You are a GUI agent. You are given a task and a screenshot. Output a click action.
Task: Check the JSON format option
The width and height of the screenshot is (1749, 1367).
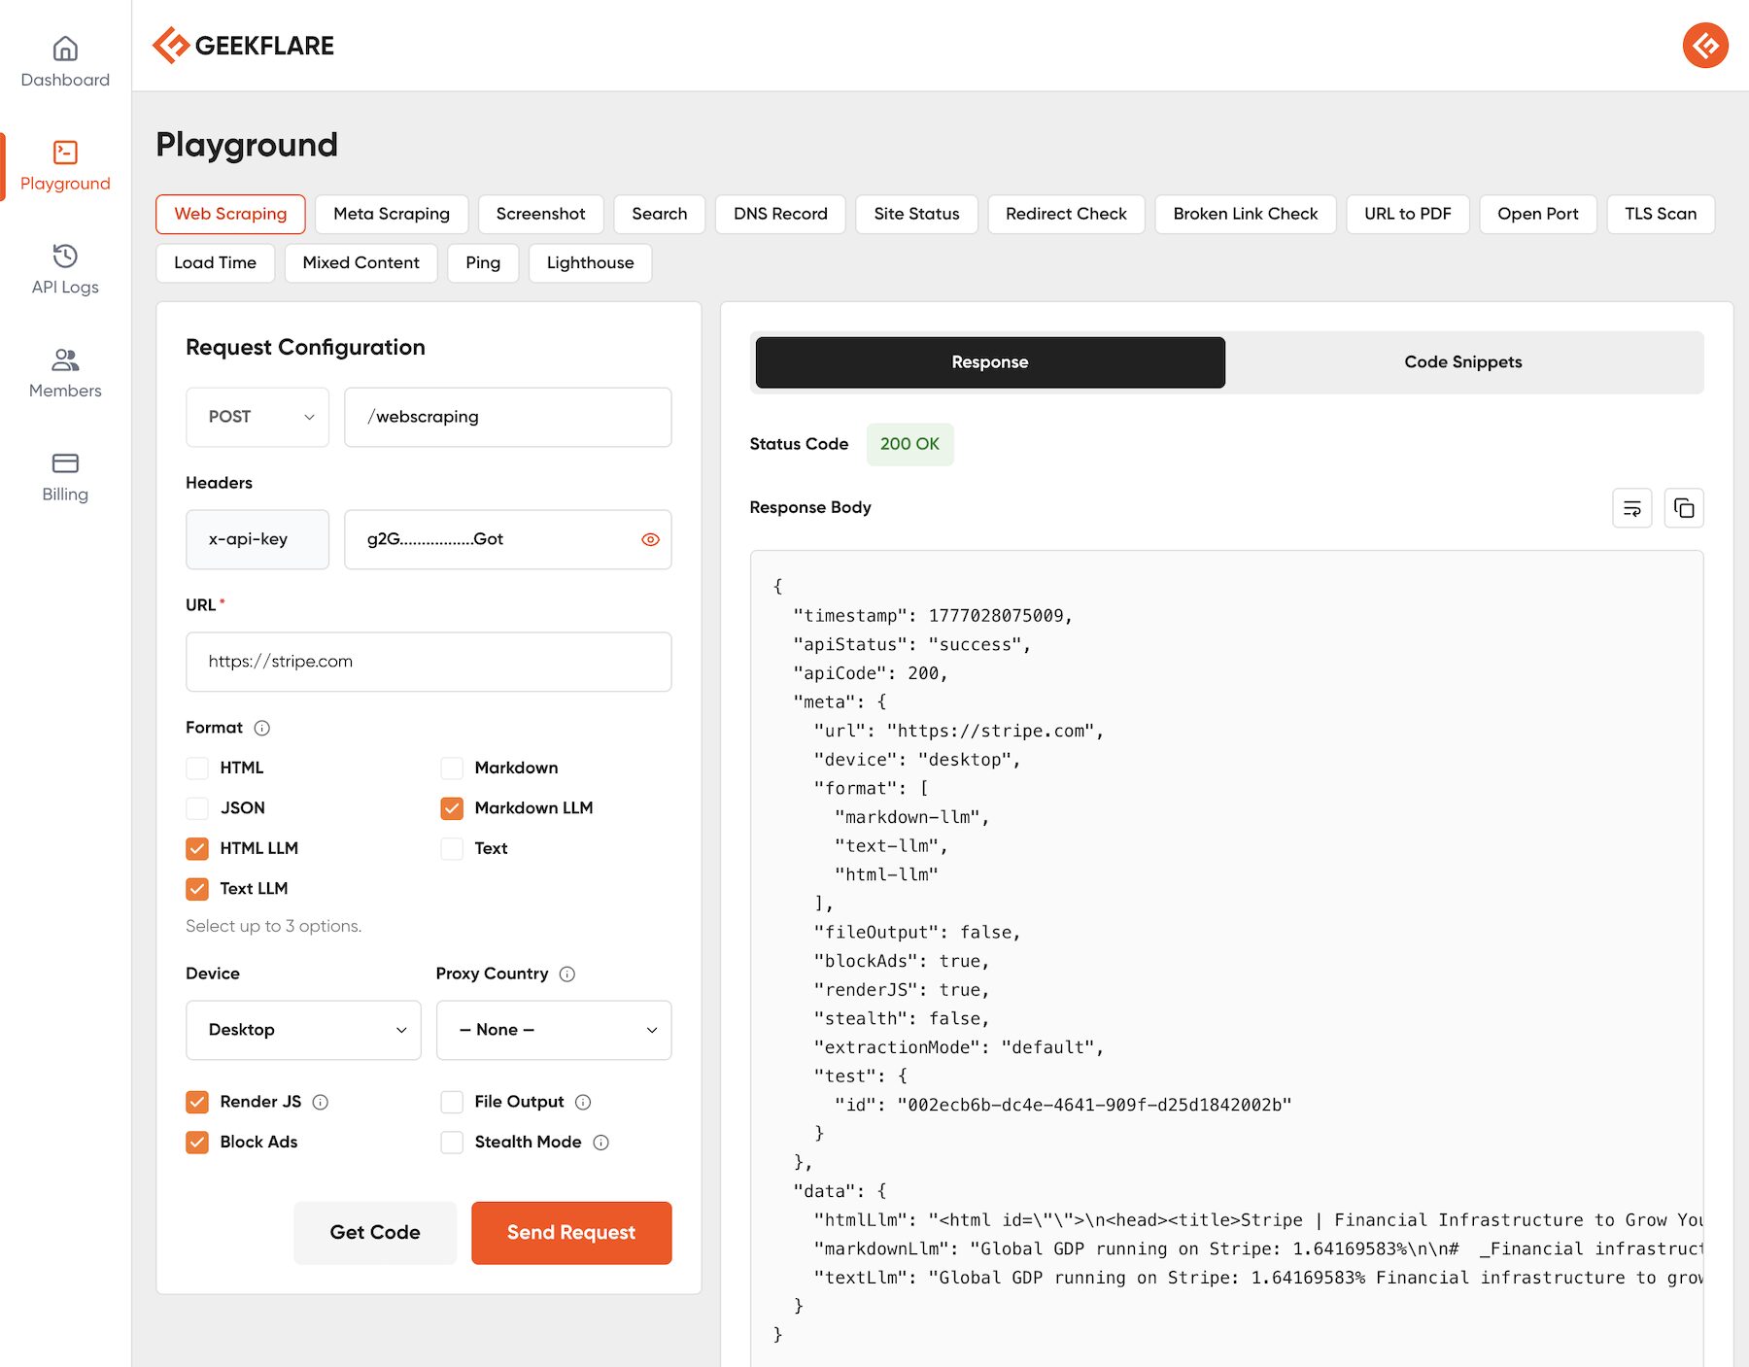point(197,807)
